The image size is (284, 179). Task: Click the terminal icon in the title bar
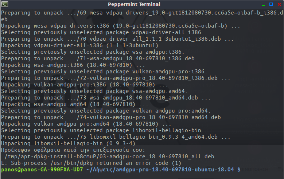click(5, 4)
